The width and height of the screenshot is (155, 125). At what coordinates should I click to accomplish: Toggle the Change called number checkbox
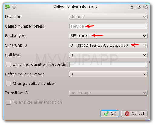[x=8, y=84]
